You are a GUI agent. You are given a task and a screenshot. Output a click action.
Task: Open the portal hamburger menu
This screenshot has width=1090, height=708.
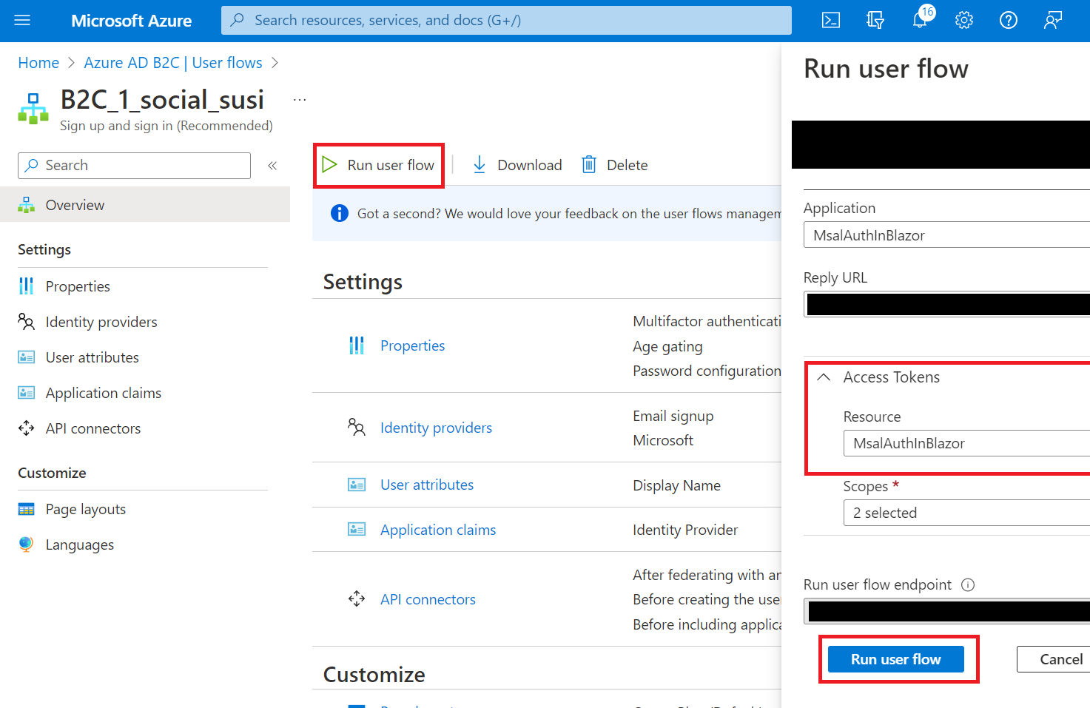(22, 21)
